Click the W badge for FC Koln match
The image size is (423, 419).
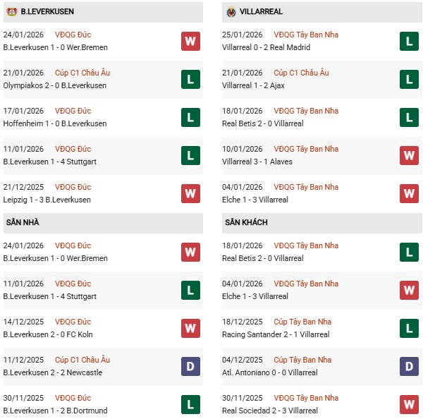[x=190, y=329]
